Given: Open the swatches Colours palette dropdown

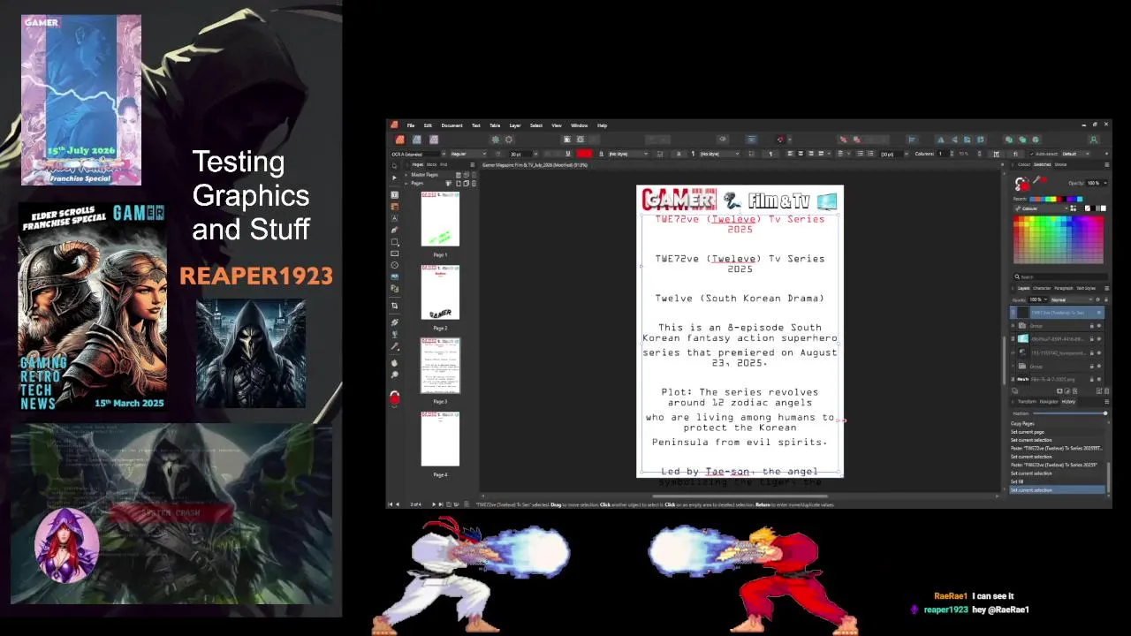Looking at the screenshot, I should coord(1042,208).
